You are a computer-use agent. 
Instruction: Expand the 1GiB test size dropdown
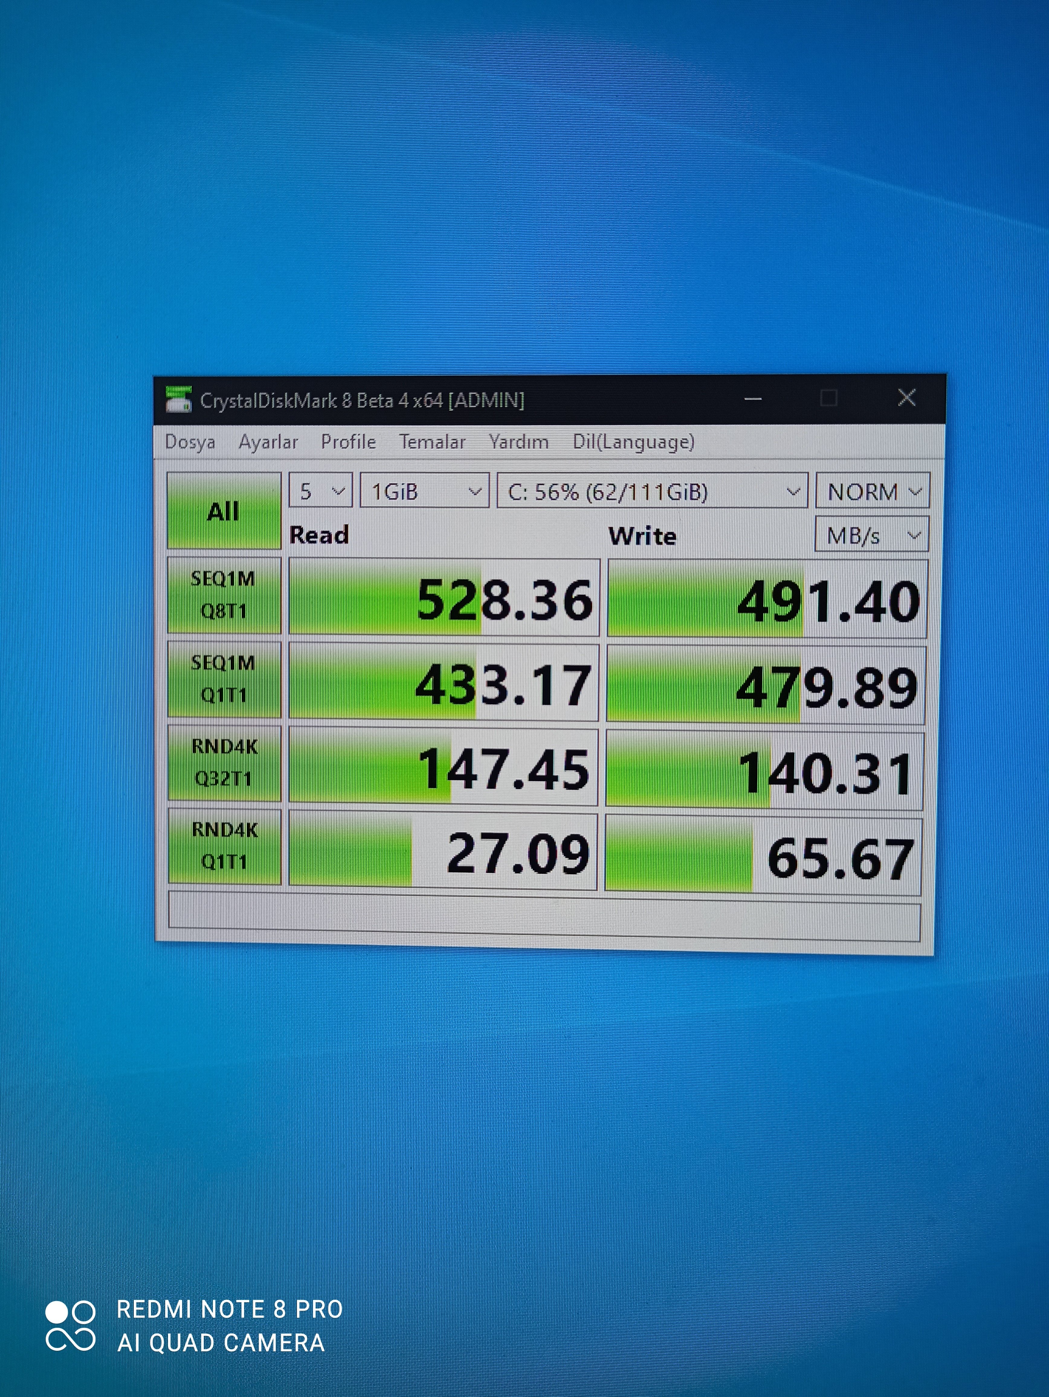coord(424,491)
